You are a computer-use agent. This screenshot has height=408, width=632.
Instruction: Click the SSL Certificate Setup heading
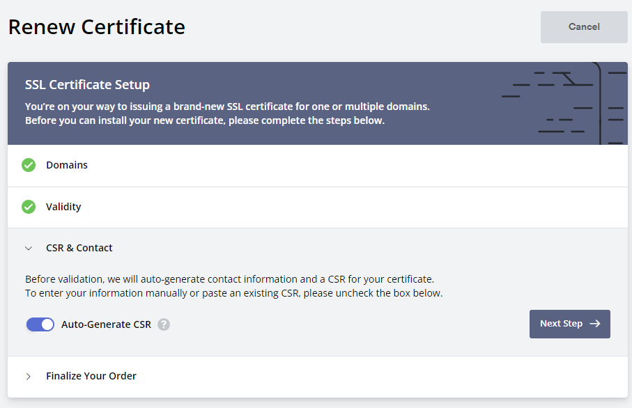pos(88,84)
